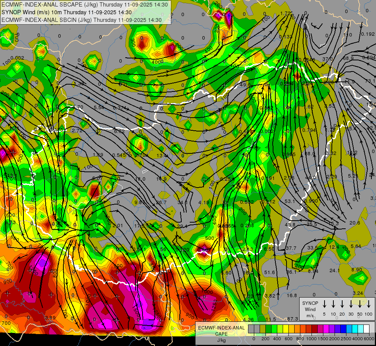Screen dimensions: 376x346
Task: Click the 45.8 value on map
Action: (290, 225)
